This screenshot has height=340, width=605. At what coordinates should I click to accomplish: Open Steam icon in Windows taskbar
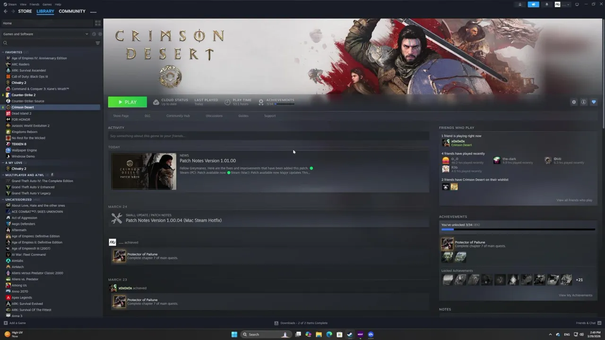350,334
